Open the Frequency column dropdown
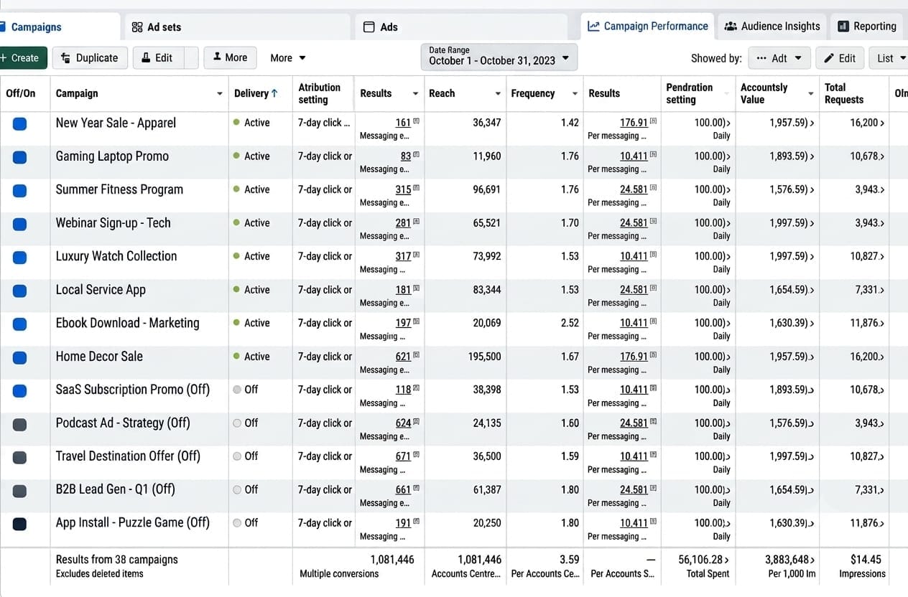The image size is (908, 597). click(x=575, y=94)
